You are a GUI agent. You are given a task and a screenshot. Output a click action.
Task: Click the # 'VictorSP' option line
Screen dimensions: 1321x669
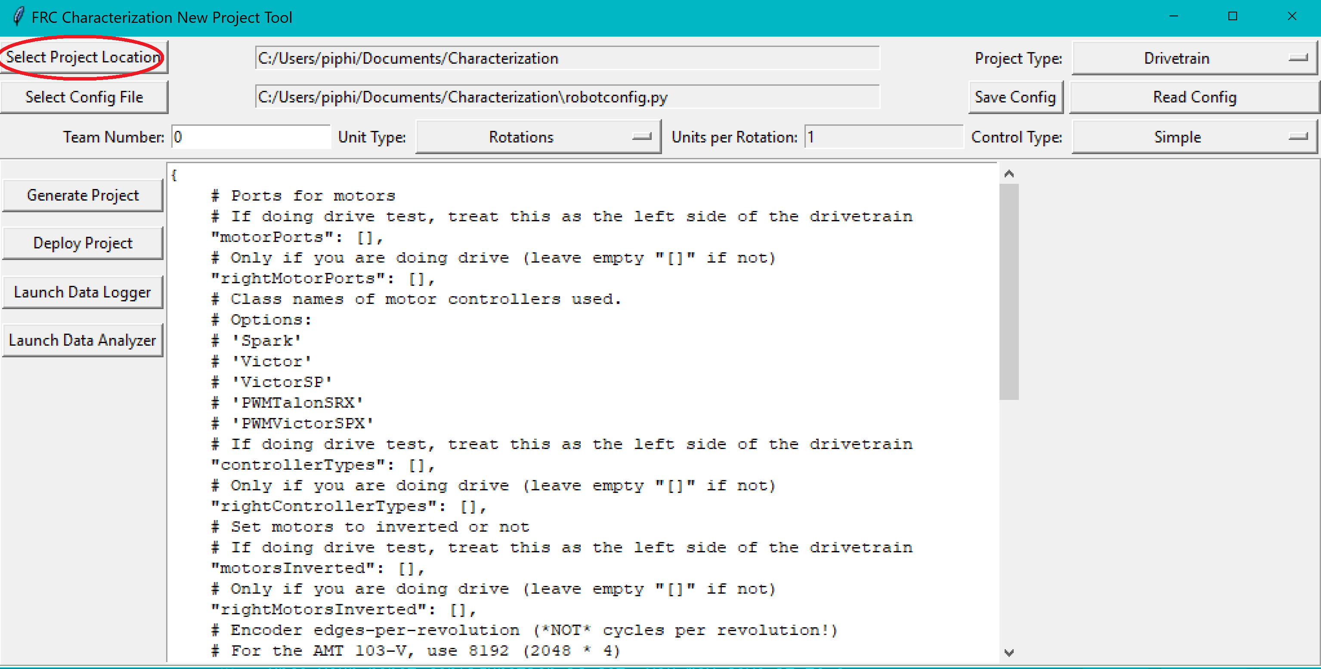pyautogui.click(x=271, y=382)
